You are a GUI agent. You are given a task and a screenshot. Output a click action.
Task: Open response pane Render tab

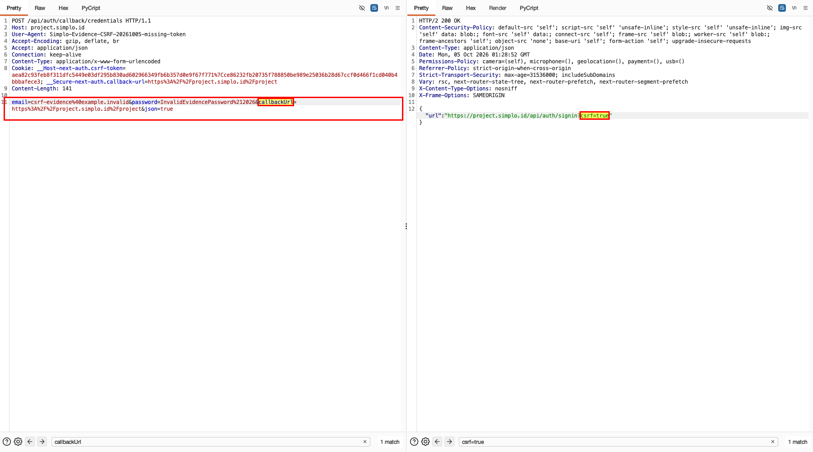tap(498, 8)
